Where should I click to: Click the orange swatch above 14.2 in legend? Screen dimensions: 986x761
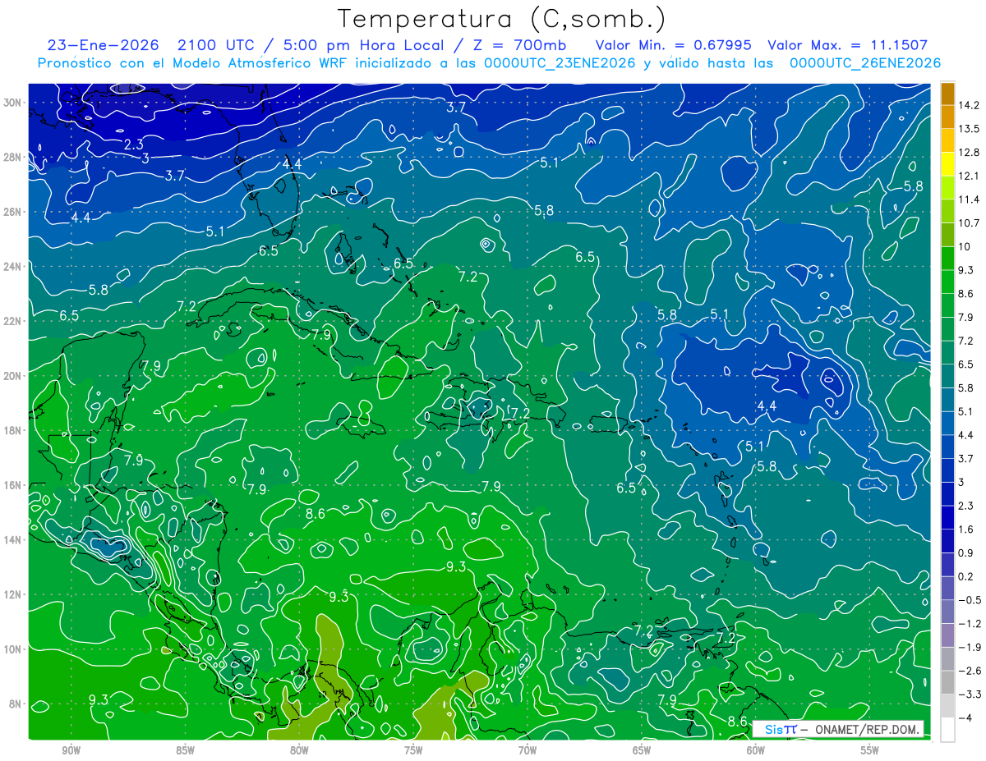click(x=947, y=94)
